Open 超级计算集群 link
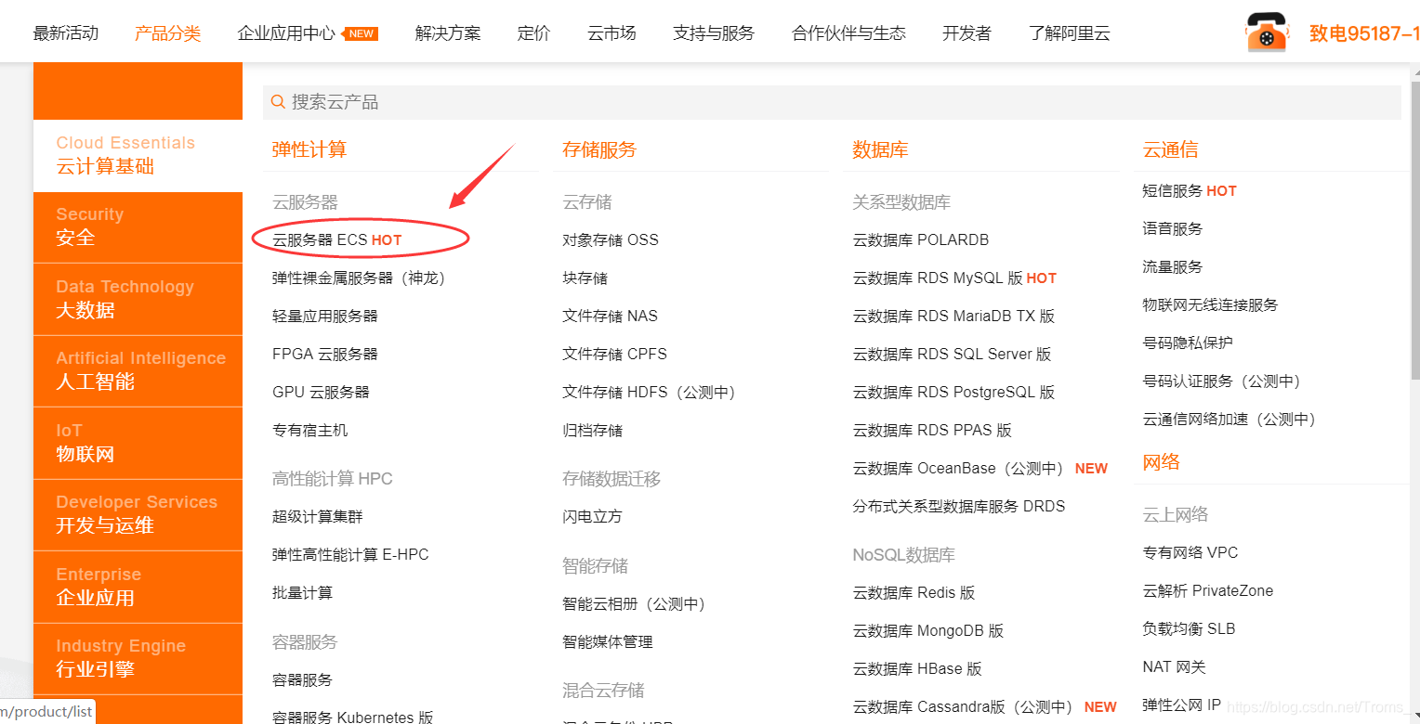The height and width of the screenshot is (724, 1420). (318, 516)
